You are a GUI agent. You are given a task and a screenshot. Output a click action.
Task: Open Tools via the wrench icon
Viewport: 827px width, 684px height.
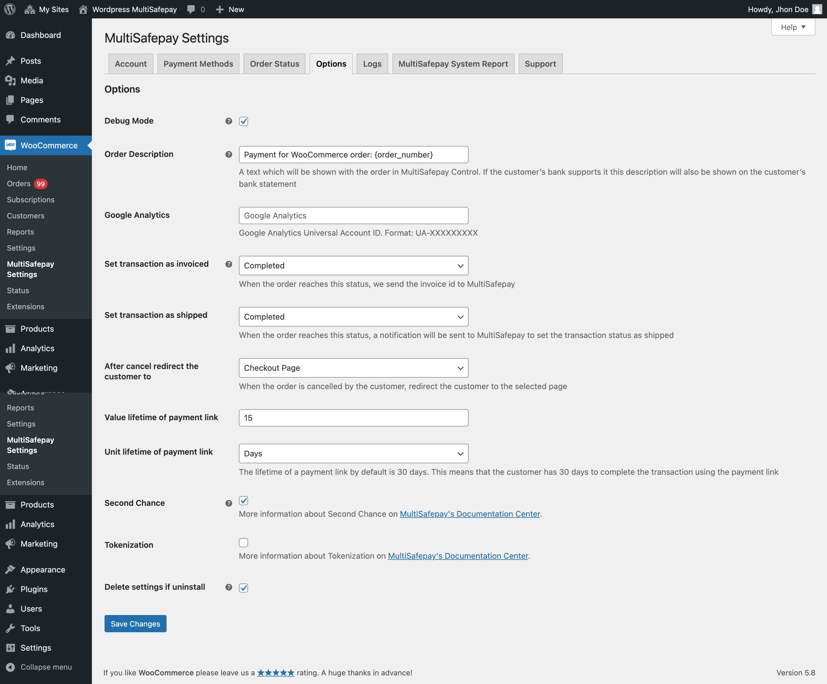coord(10,628)
